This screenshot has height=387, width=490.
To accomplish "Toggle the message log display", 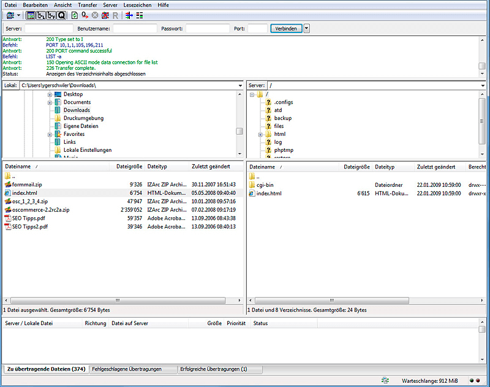I will [31, 15].
